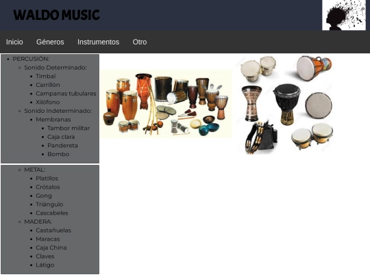Click the Tambor militar entry
The height and width of the screenshot is (277, 370).
click(x=69, y=128)
